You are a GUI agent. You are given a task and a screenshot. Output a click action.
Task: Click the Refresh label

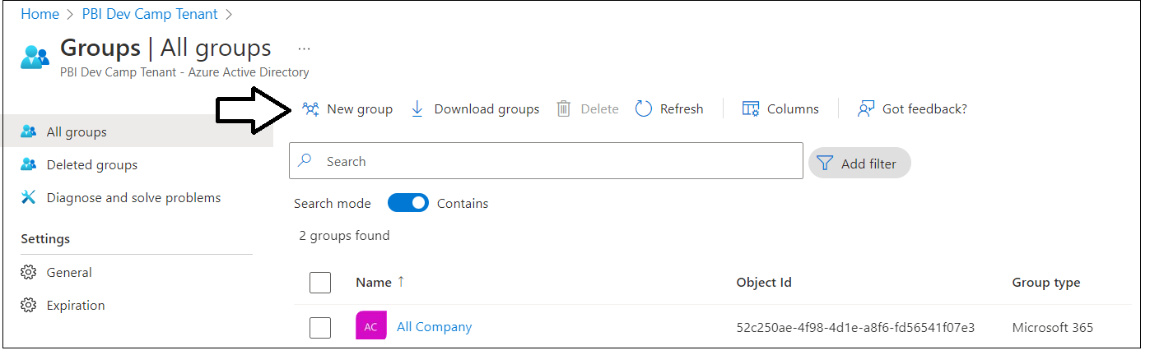click(682, 108)
